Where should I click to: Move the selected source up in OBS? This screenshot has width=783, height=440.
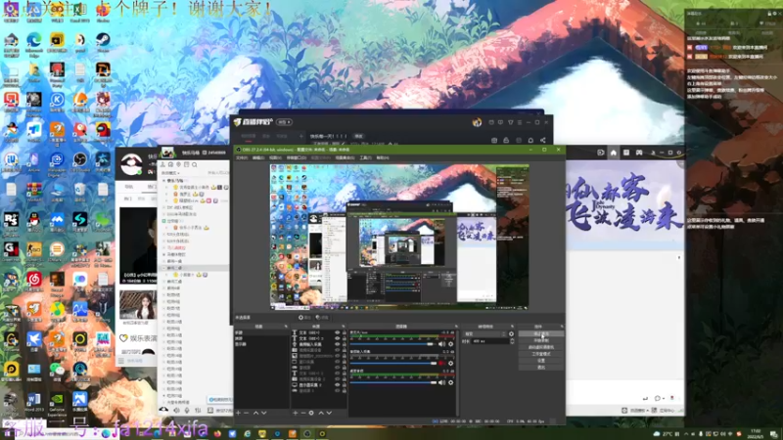point(321,413)
